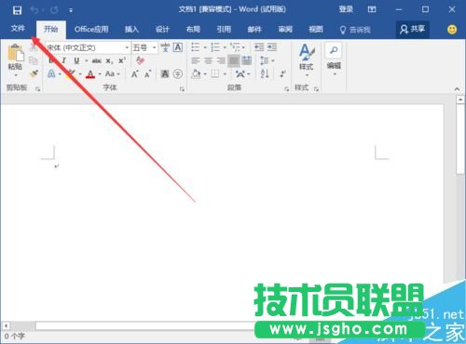Toggle justify alignment button

[x=234, y=60]
